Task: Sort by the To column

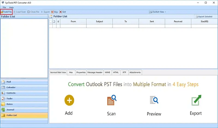Action: 126,21
